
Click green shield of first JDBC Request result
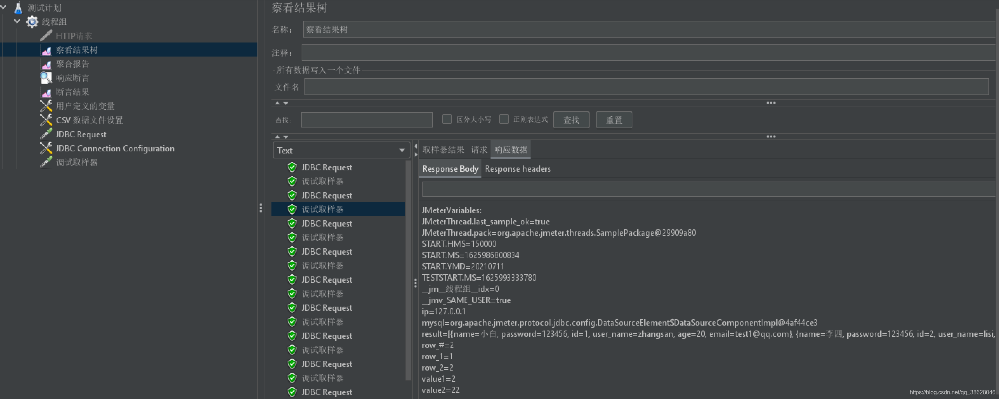click(x=292, y=167)
